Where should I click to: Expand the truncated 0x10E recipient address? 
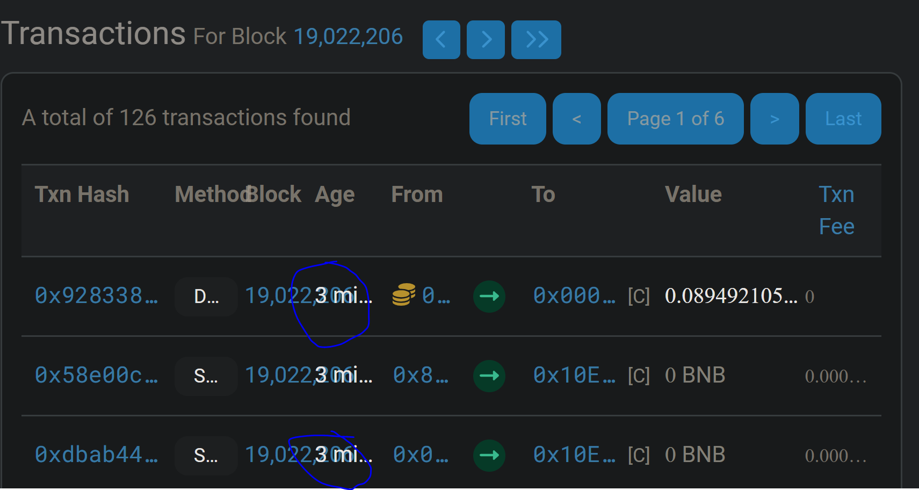[x=574, y=376]
